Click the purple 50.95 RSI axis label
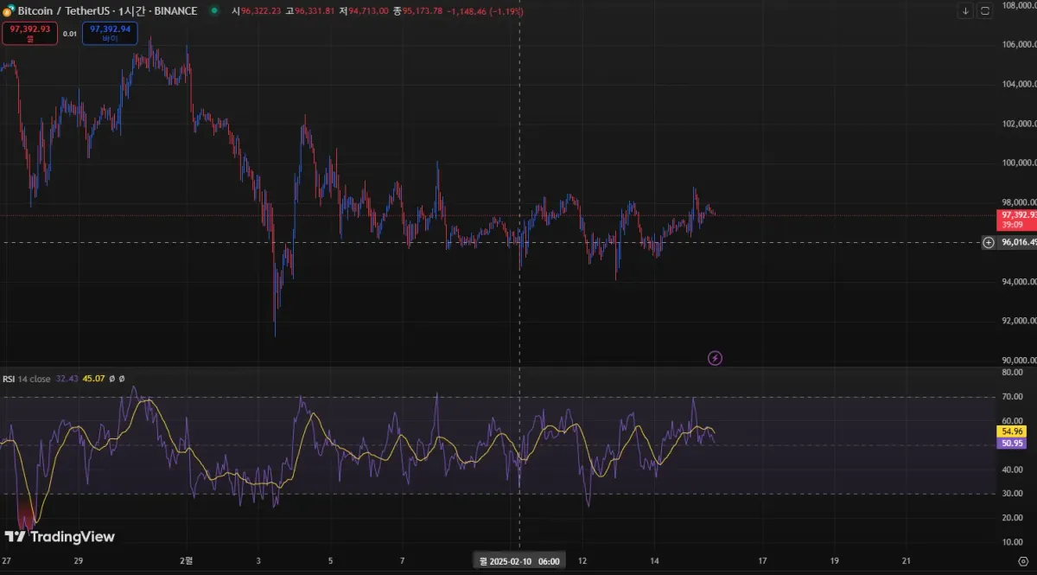 tap(1011, 443)
